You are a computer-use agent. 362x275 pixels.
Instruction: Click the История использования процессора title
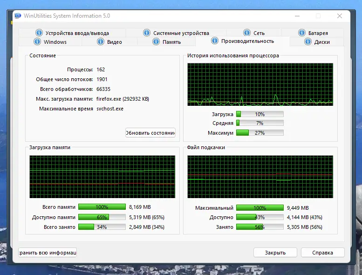point(233,55)
